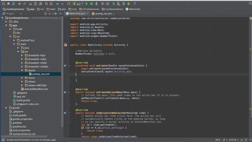Sync project with Gradle files icon

click(114, 4)
